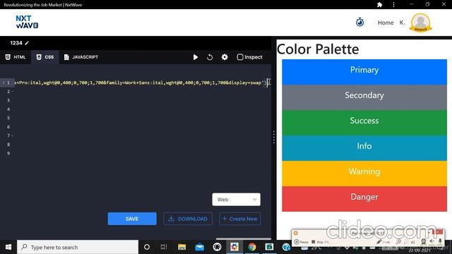Open Windows Start menu

[8, 247]
